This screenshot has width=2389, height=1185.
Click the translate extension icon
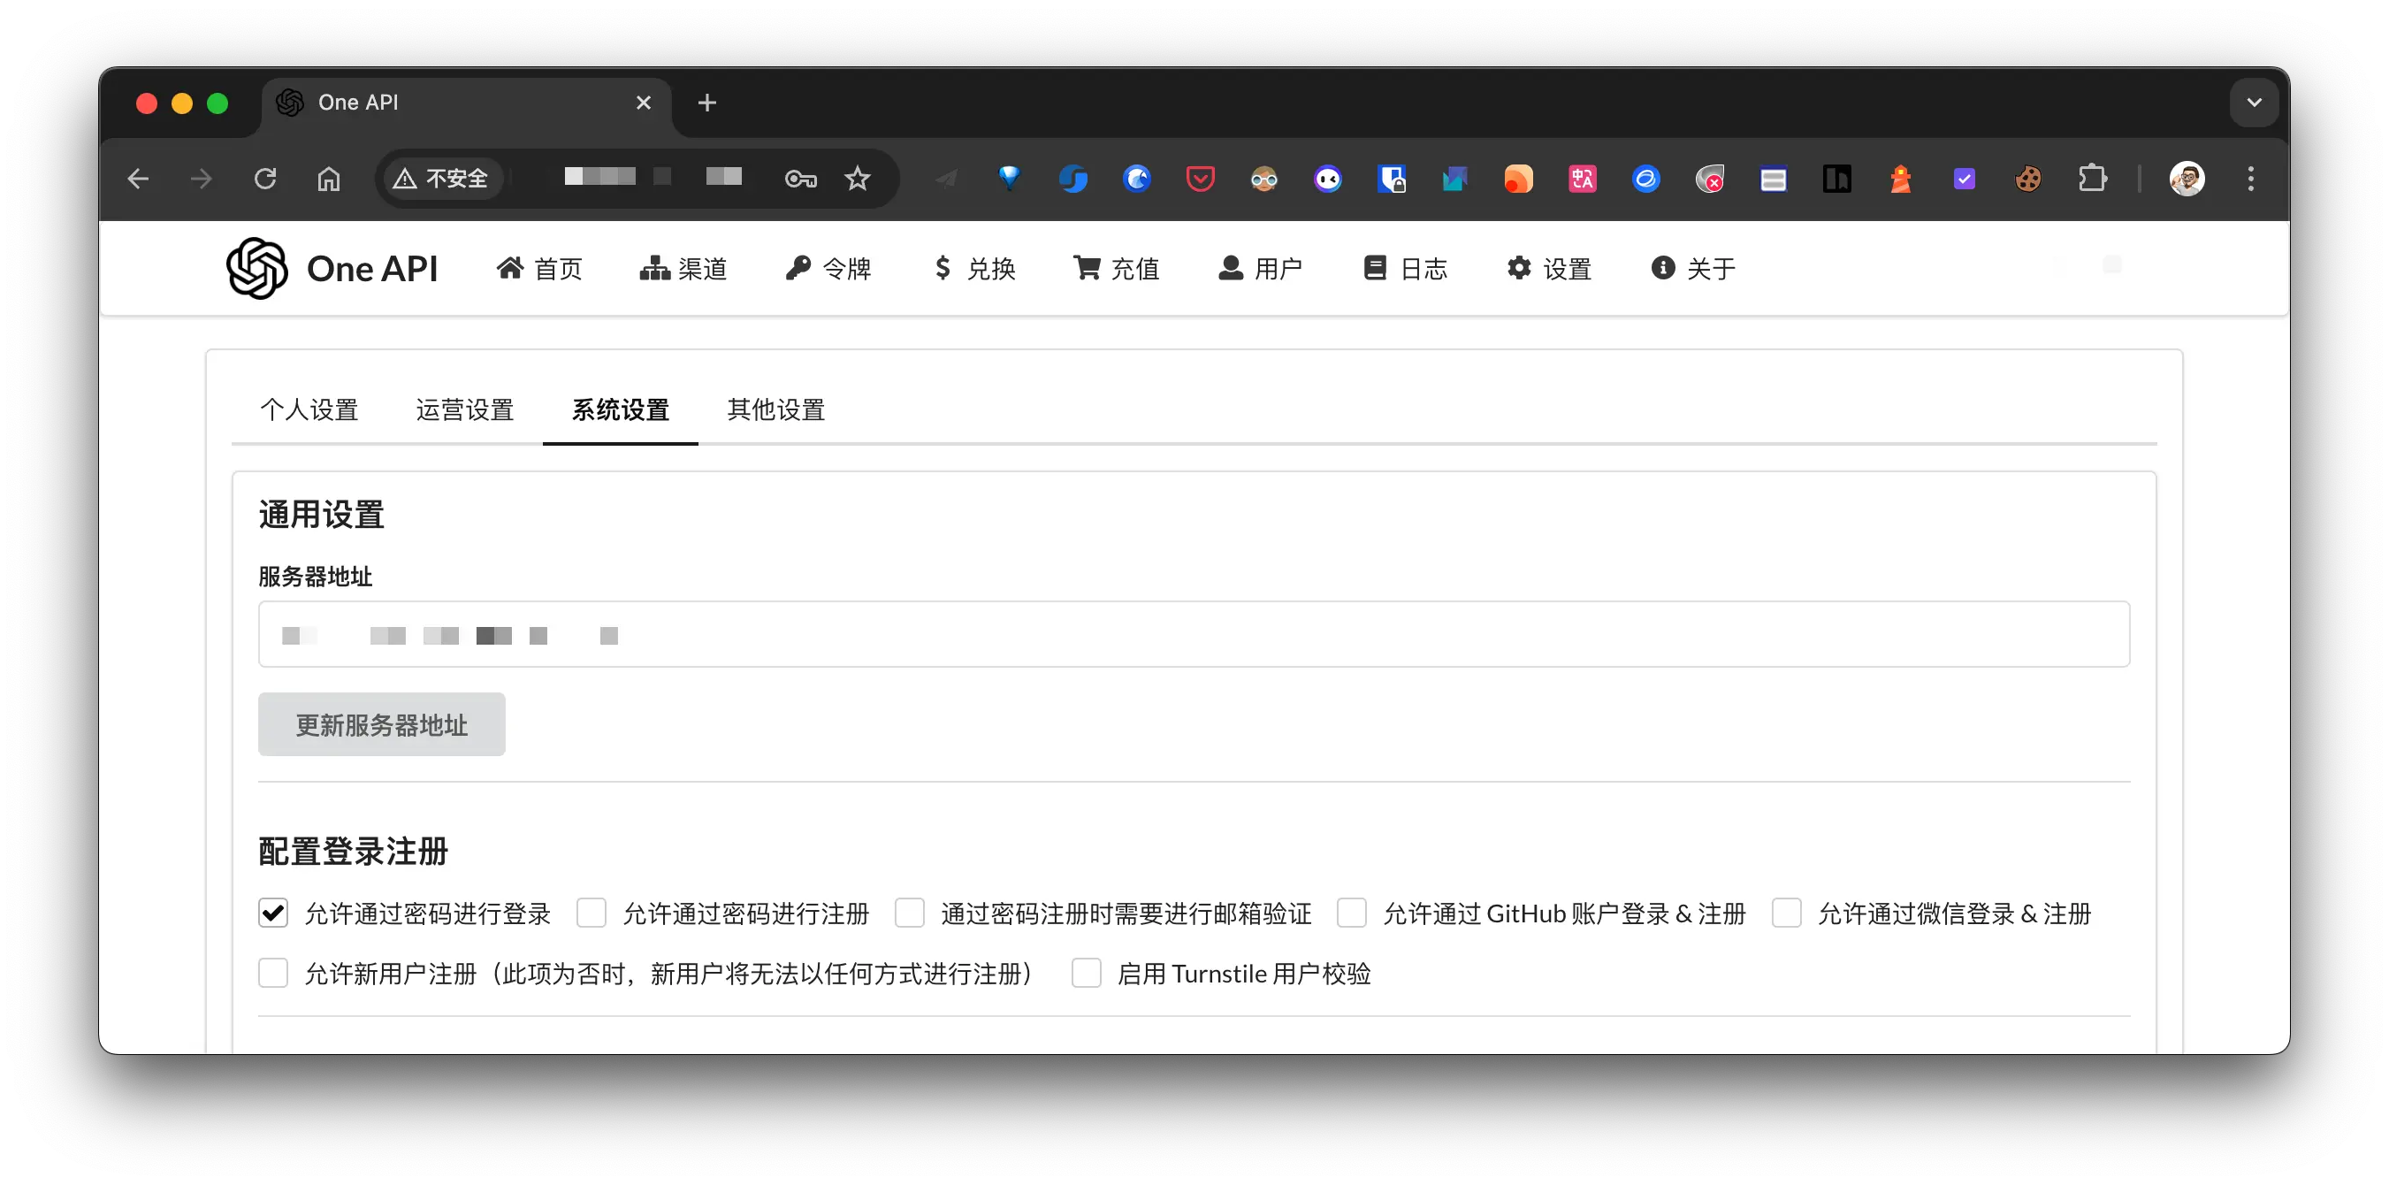[1582, 178]
